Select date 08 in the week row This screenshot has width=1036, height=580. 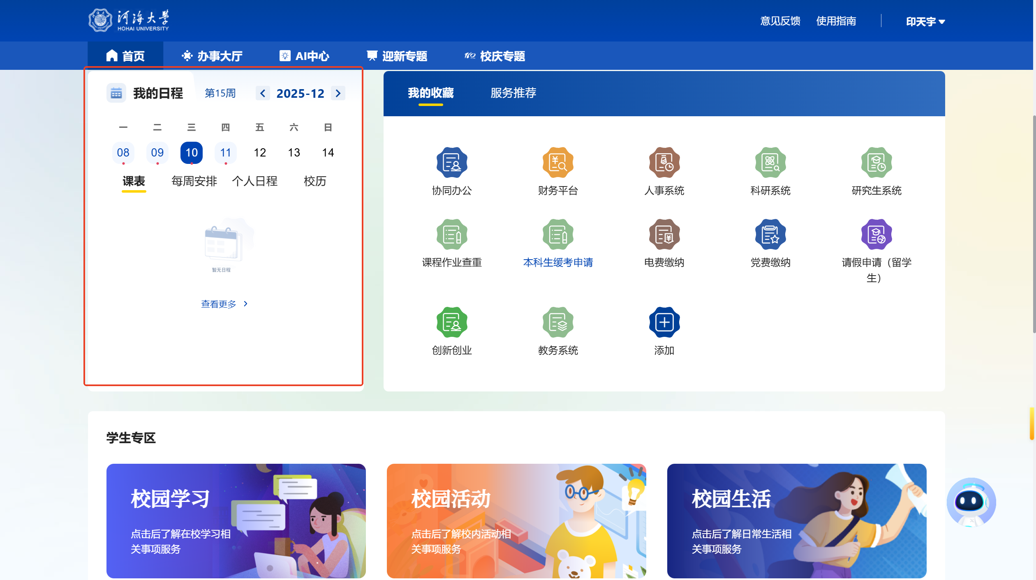pos(123,153)
